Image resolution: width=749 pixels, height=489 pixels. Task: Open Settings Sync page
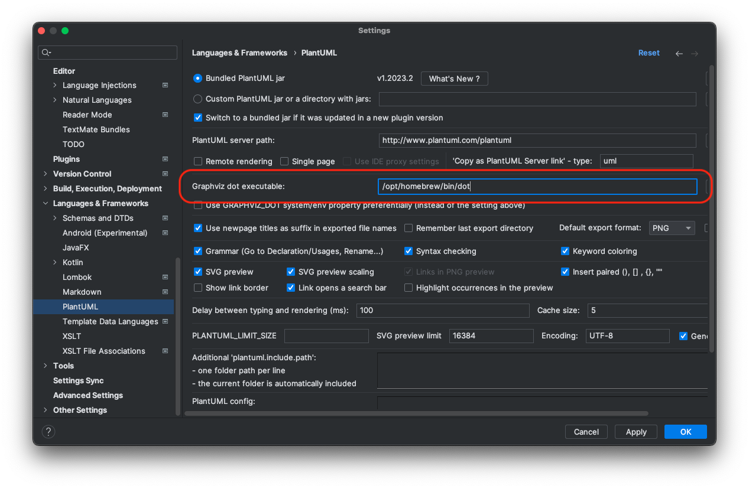78,380
